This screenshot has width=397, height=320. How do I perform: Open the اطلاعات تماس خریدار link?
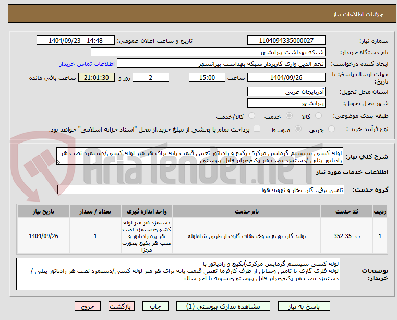tap(87, 64)
